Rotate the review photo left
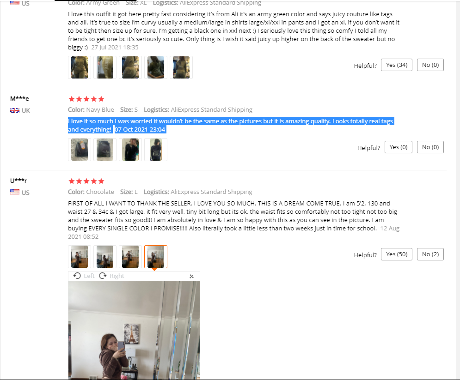The width and height of the screenshot is (460, 380). tap(84, 276)
